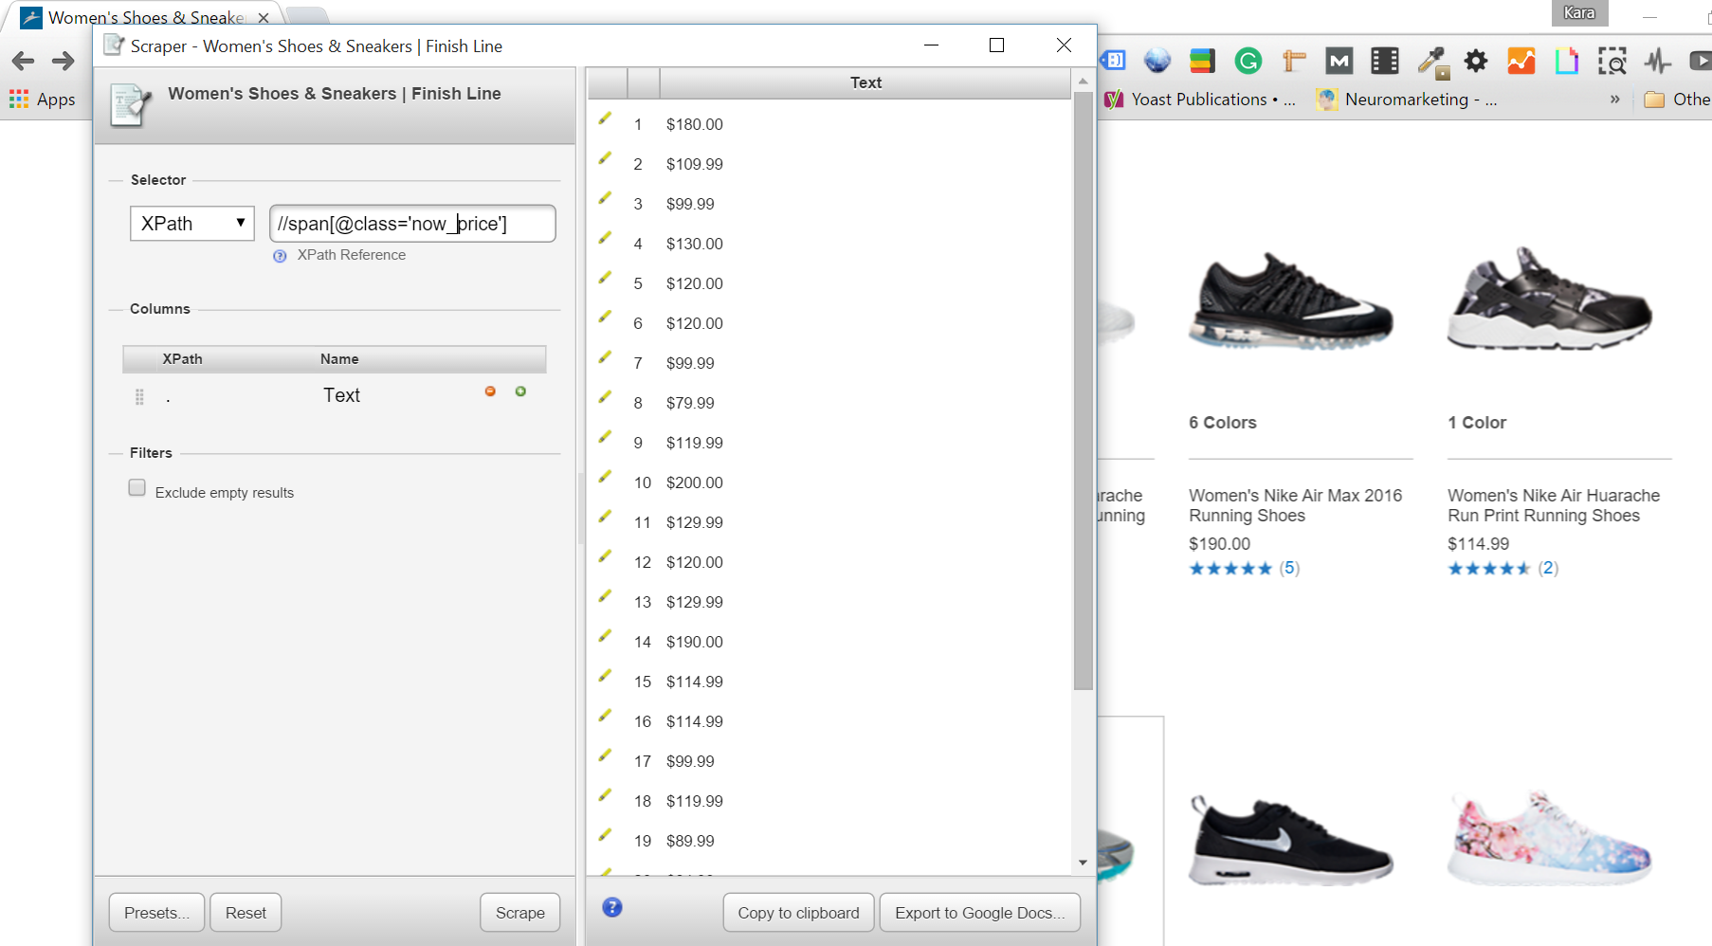Open the orange analytics chart extension
The height and width of the screenshot is (946, 1712).
tap(1521, 61)
